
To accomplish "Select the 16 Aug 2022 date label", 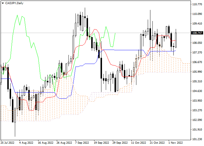I will (46, 143).
